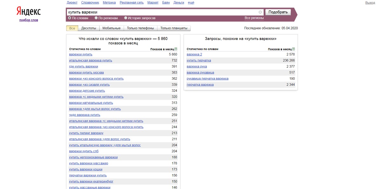Click the Яндекс logo
381x189 pixels.
tap(29, 12)
